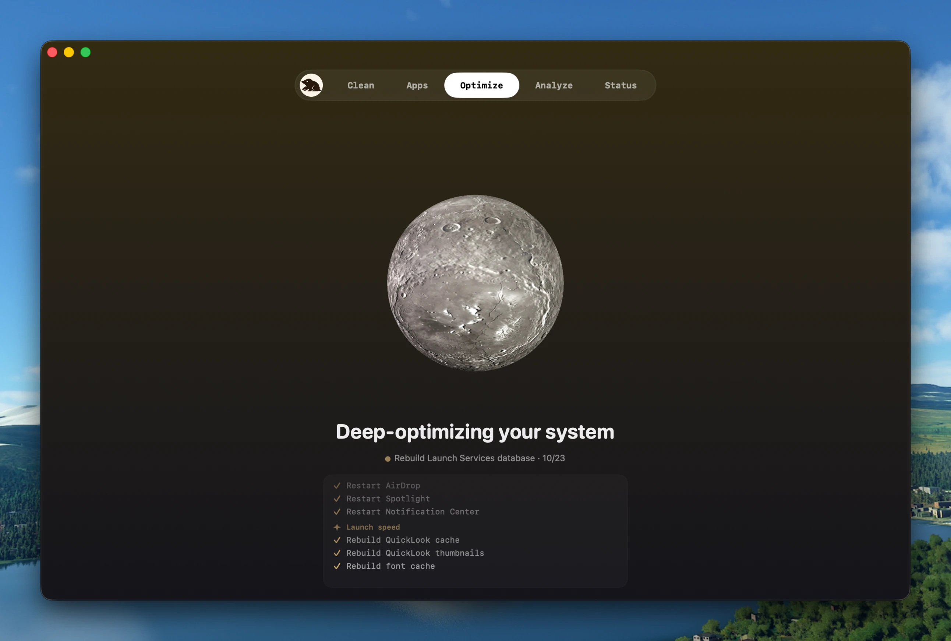The width and height of the screenshot is (951, 641).
Task: Open the Apps tab
Action: click(x=417, y=85)
